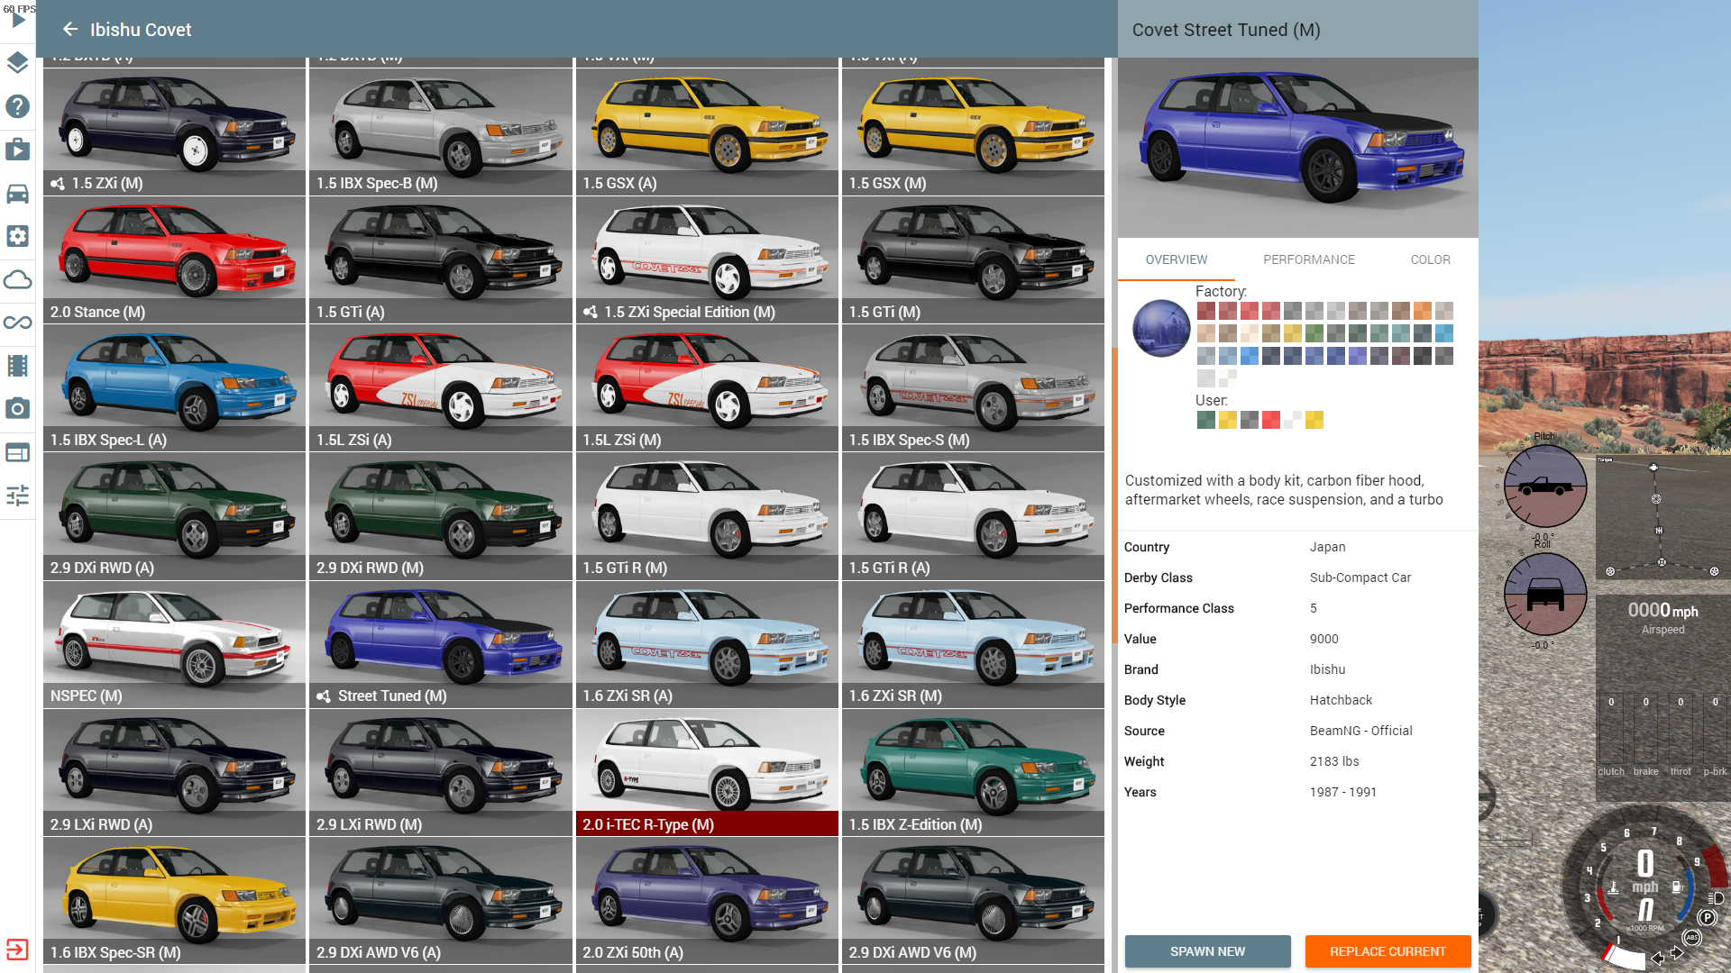The height and width of the screenshot is (973, 1731).
Task: Select the 1.5L ZSi (M) configuration
Action: [707, 387]
